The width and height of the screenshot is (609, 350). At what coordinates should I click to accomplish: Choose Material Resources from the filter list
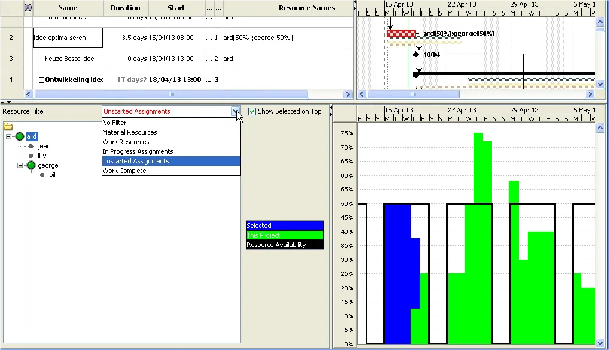point(171,132)
